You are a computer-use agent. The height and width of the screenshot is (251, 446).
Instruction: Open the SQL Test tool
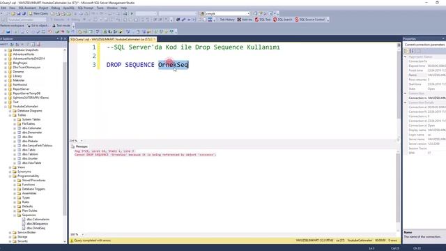tap(263, 20)
